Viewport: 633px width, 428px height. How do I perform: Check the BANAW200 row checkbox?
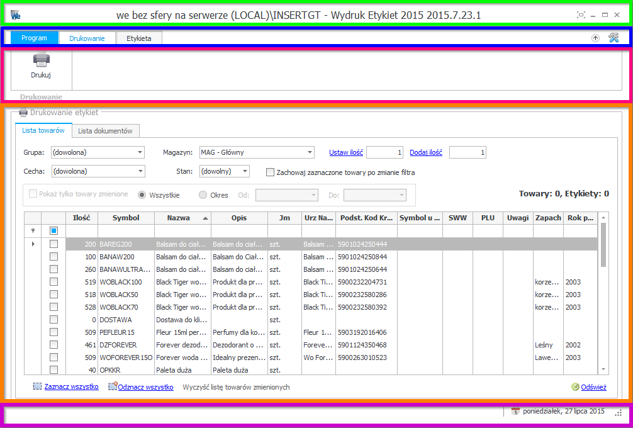pyautogui.click(x=53, y=256)
